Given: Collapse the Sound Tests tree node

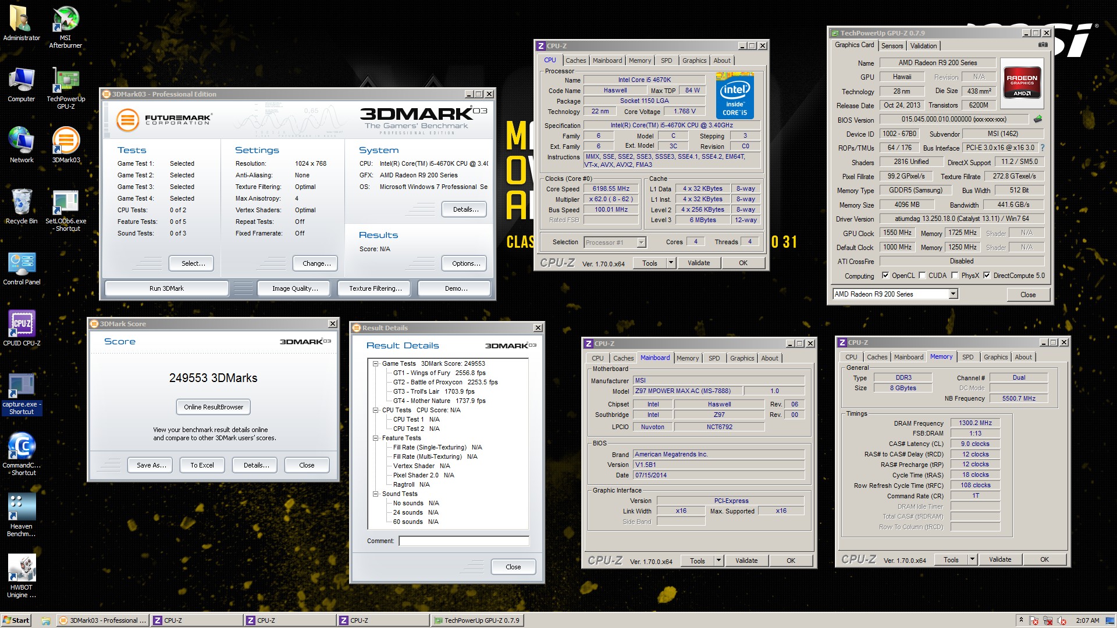Looking at the screenshot, I should click(x=376, y=494).
